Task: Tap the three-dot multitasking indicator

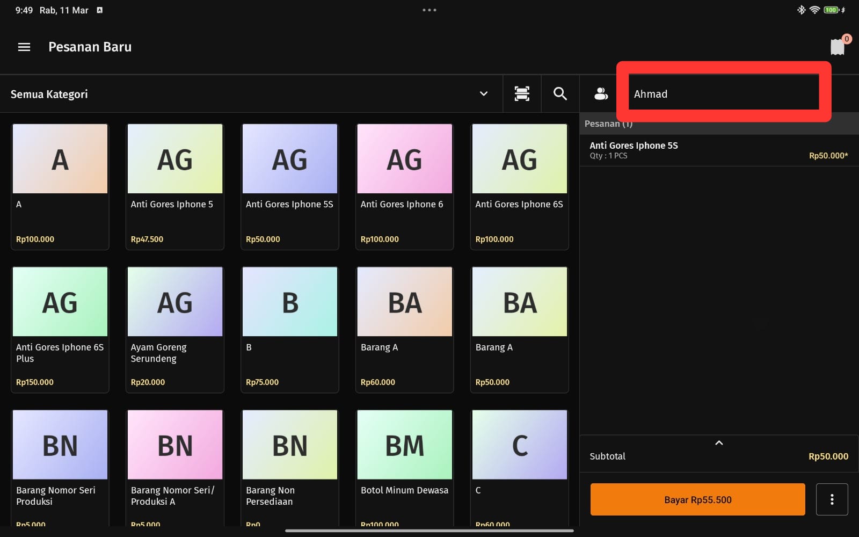Action: (429, 10)
